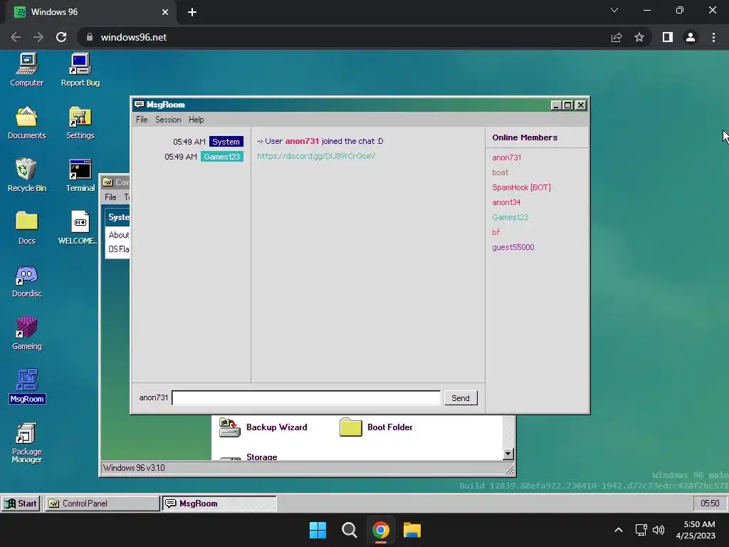
Task: Select guest55000 in Online Members list
Action: pyautogui.click(x=513, y=247)
